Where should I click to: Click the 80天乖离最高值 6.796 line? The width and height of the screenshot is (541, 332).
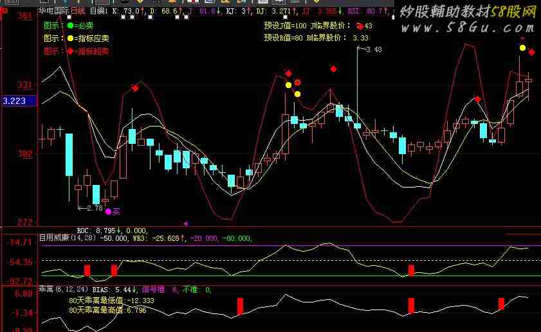(107, 310)
